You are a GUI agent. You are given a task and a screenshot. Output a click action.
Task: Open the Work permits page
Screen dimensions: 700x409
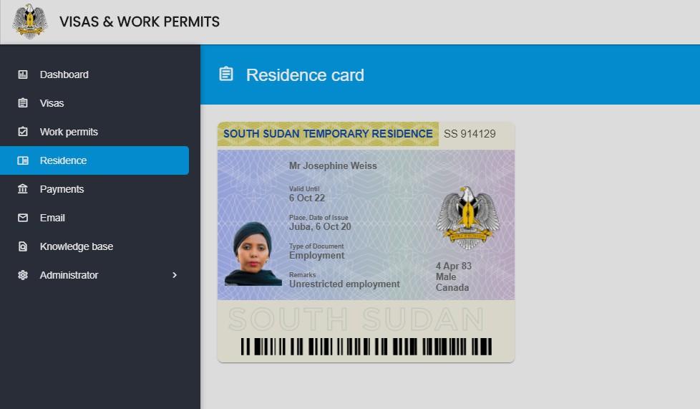94,132
